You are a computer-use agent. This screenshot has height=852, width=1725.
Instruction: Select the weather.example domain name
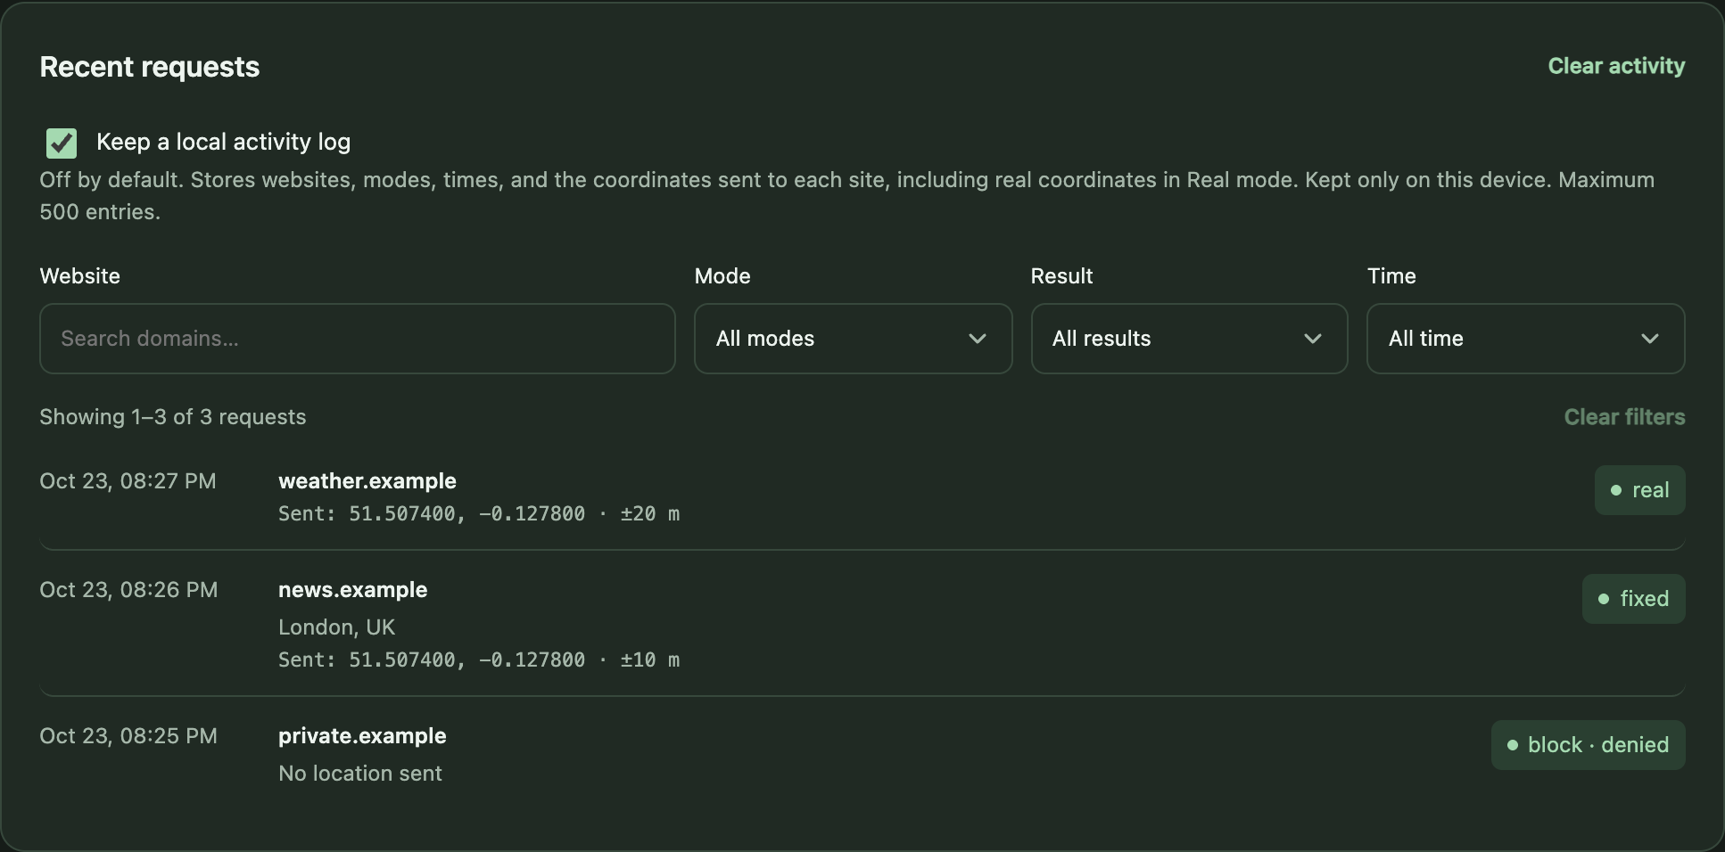click(x=367, y=481)
